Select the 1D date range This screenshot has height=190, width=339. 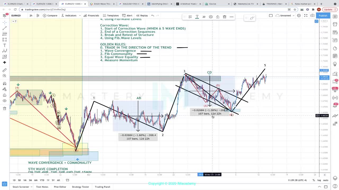tap(14, 180)
